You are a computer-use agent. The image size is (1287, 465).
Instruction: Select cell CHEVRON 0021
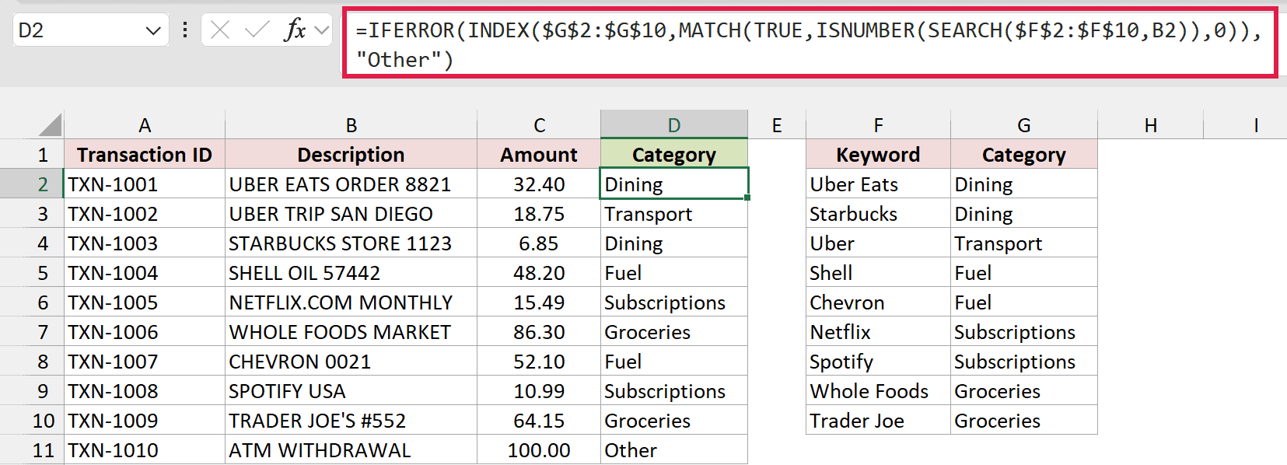[351, 362]
